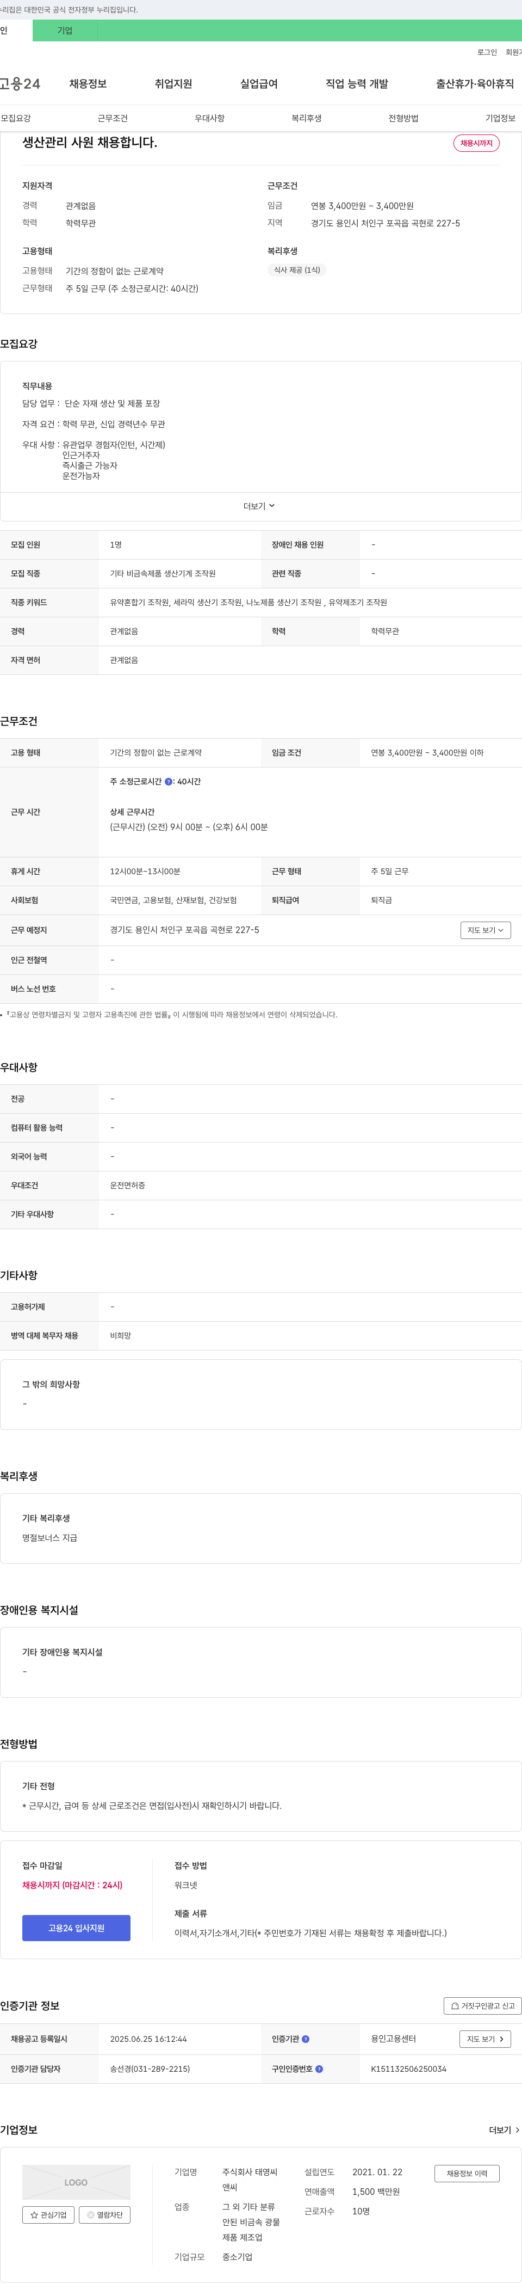Click 국민연금, 고용보험, 산재보험, 건강보험 text
Image resolution: width=522 pixels, height=2283 pixels.
point(173,900)
